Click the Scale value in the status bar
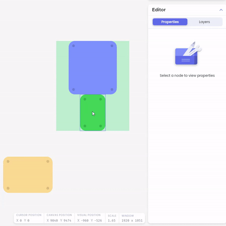Screen dimensions: 226x226 112,220
